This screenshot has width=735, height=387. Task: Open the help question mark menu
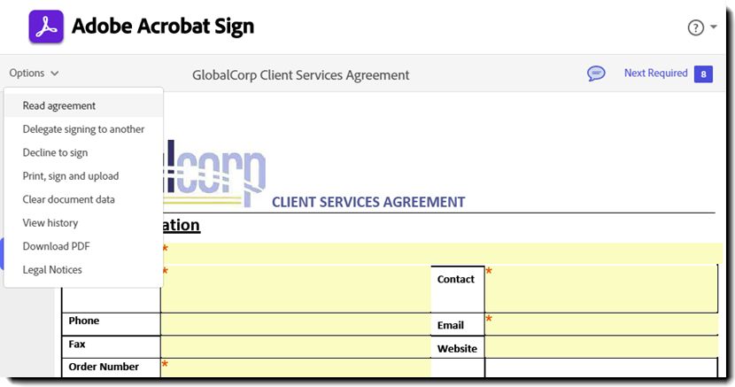695,27
